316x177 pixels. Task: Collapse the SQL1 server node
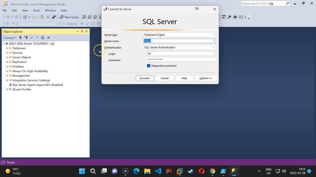[4, 44]
